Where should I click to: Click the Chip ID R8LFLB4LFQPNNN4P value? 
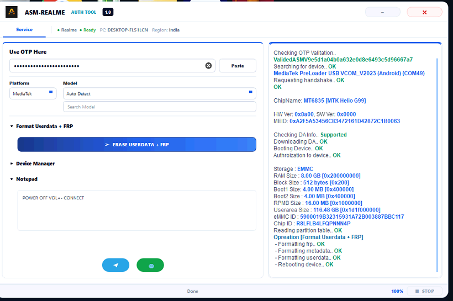click(323, 224)
